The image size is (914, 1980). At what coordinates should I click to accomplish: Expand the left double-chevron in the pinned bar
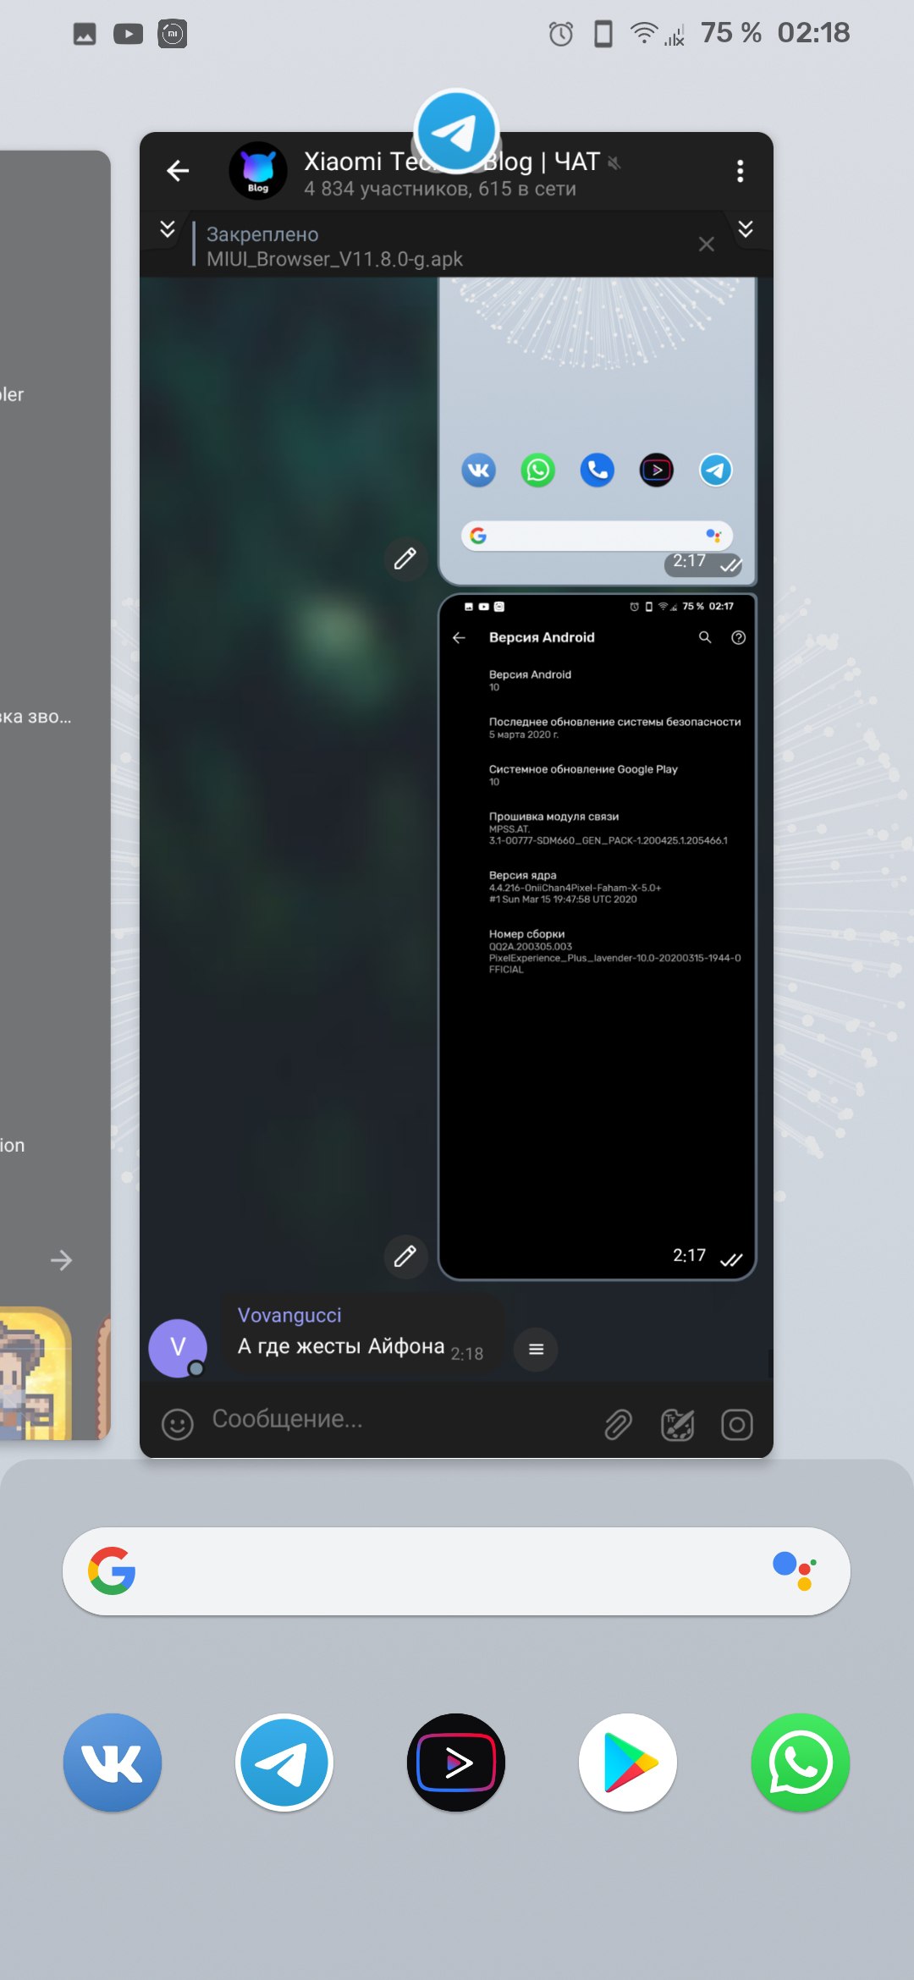[x=168, y=229]
